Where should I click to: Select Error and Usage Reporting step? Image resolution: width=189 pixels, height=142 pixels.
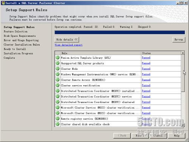21,40
